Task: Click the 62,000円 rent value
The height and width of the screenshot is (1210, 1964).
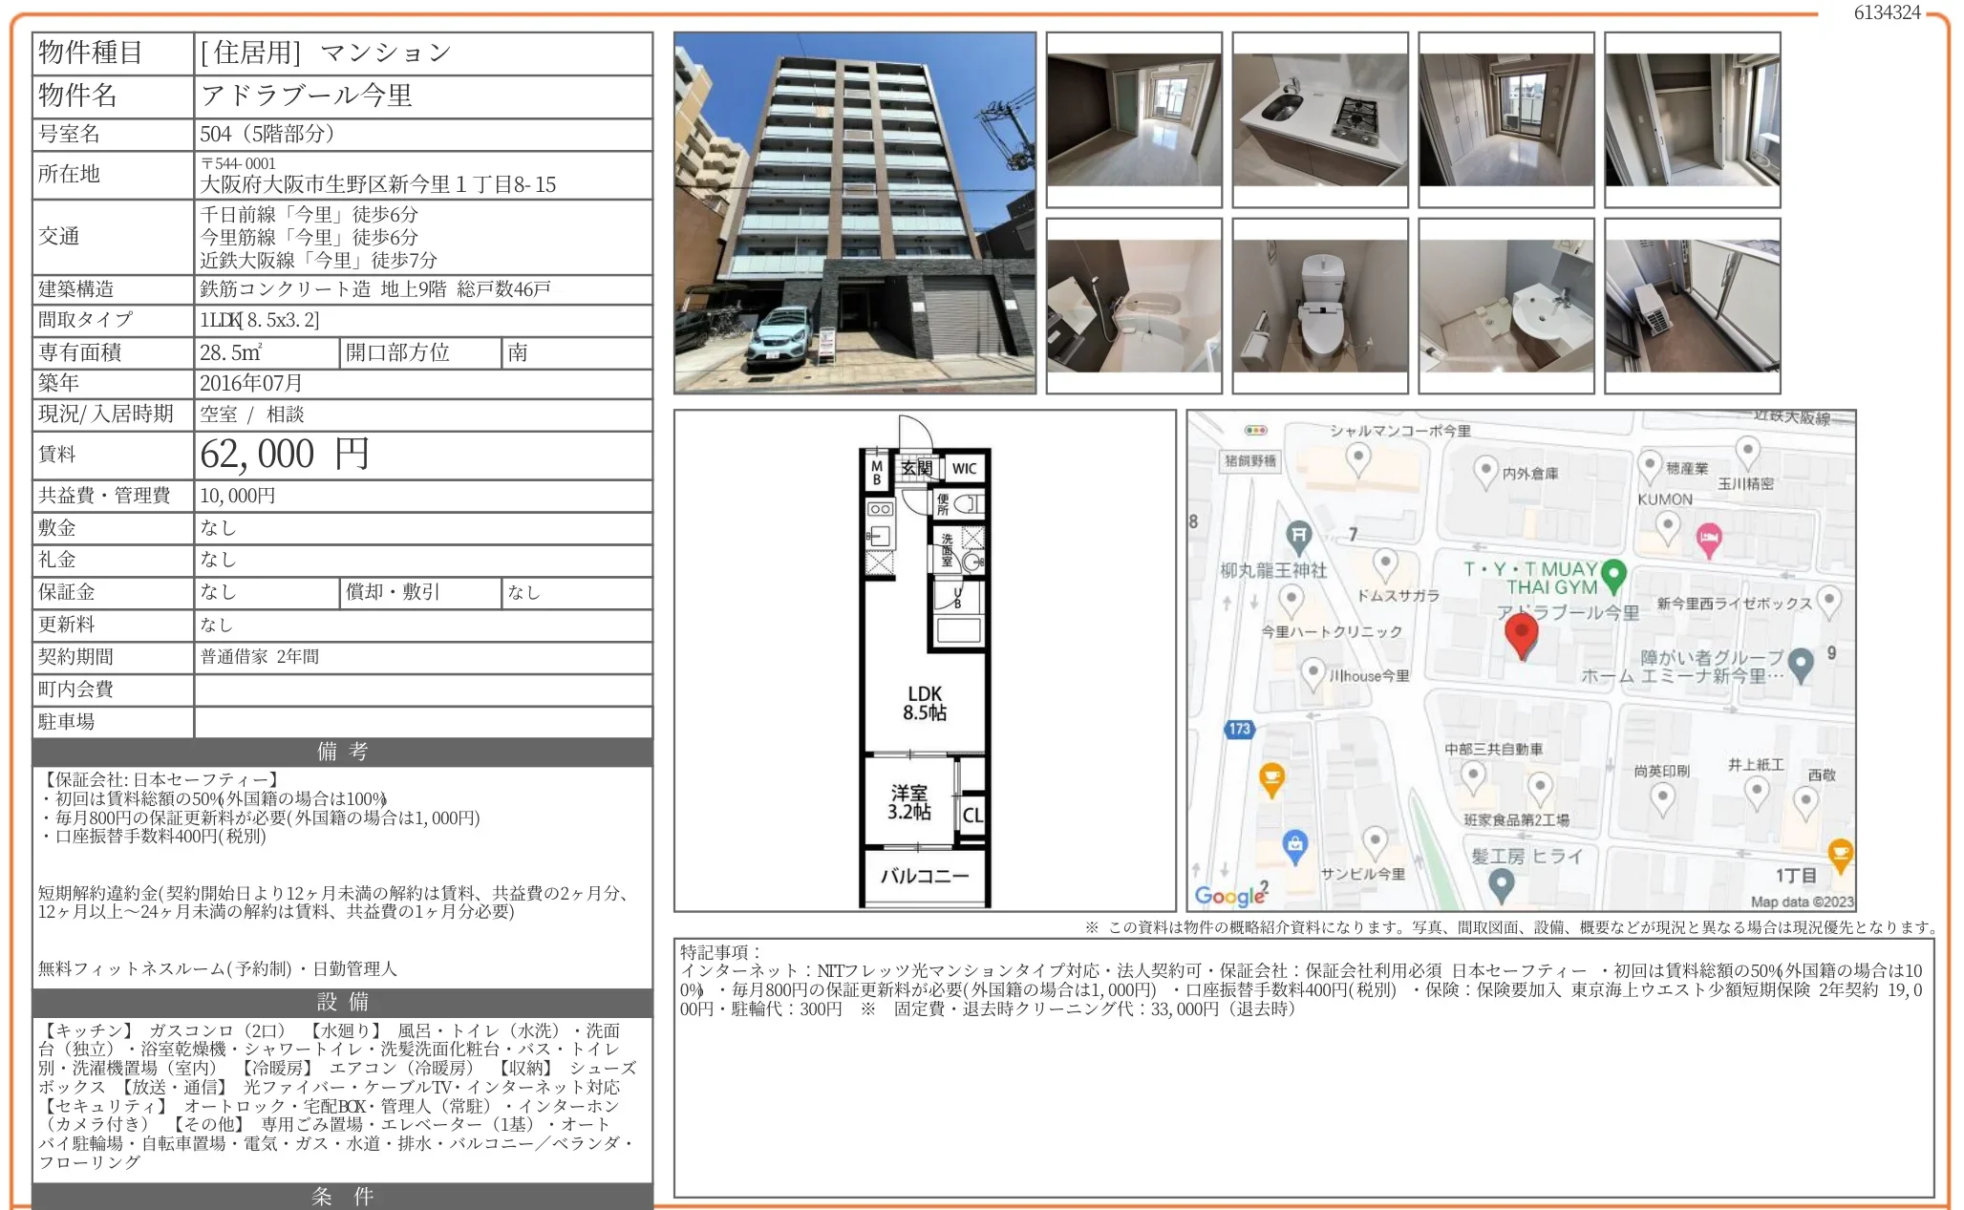Action: point(285,455)
